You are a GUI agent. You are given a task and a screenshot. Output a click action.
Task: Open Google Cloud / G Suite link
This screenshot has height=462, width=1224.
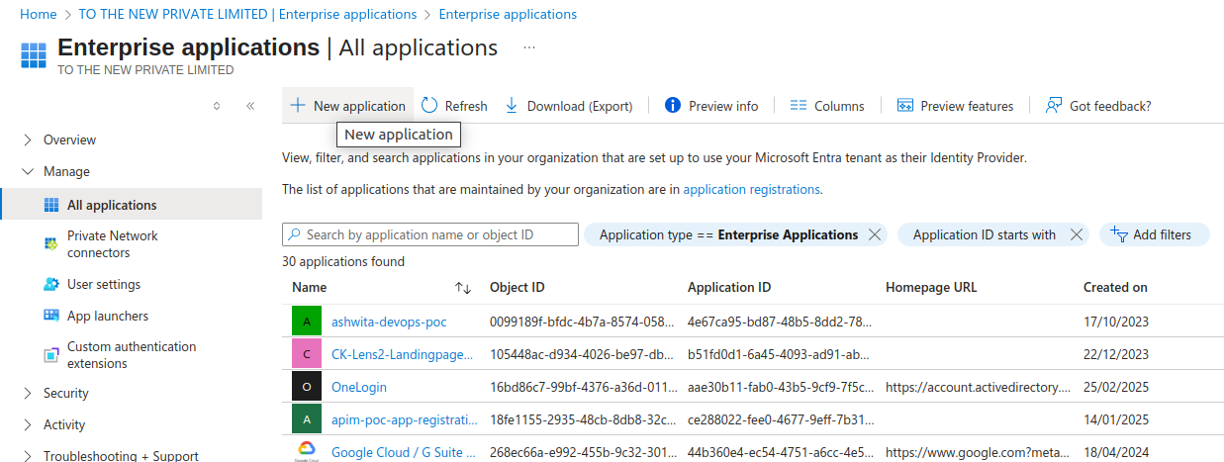(x=404, y=452)
